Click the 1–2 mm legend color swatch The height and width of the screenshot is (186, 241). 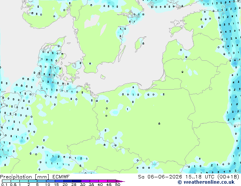(24, 181)
